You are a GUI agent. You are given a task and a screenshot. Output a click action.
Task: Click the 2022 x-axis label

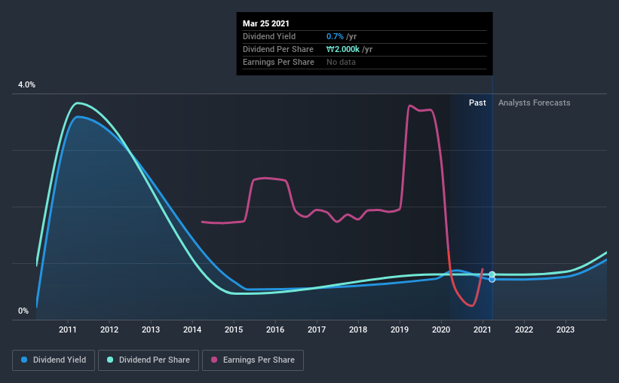click(524, 329)
